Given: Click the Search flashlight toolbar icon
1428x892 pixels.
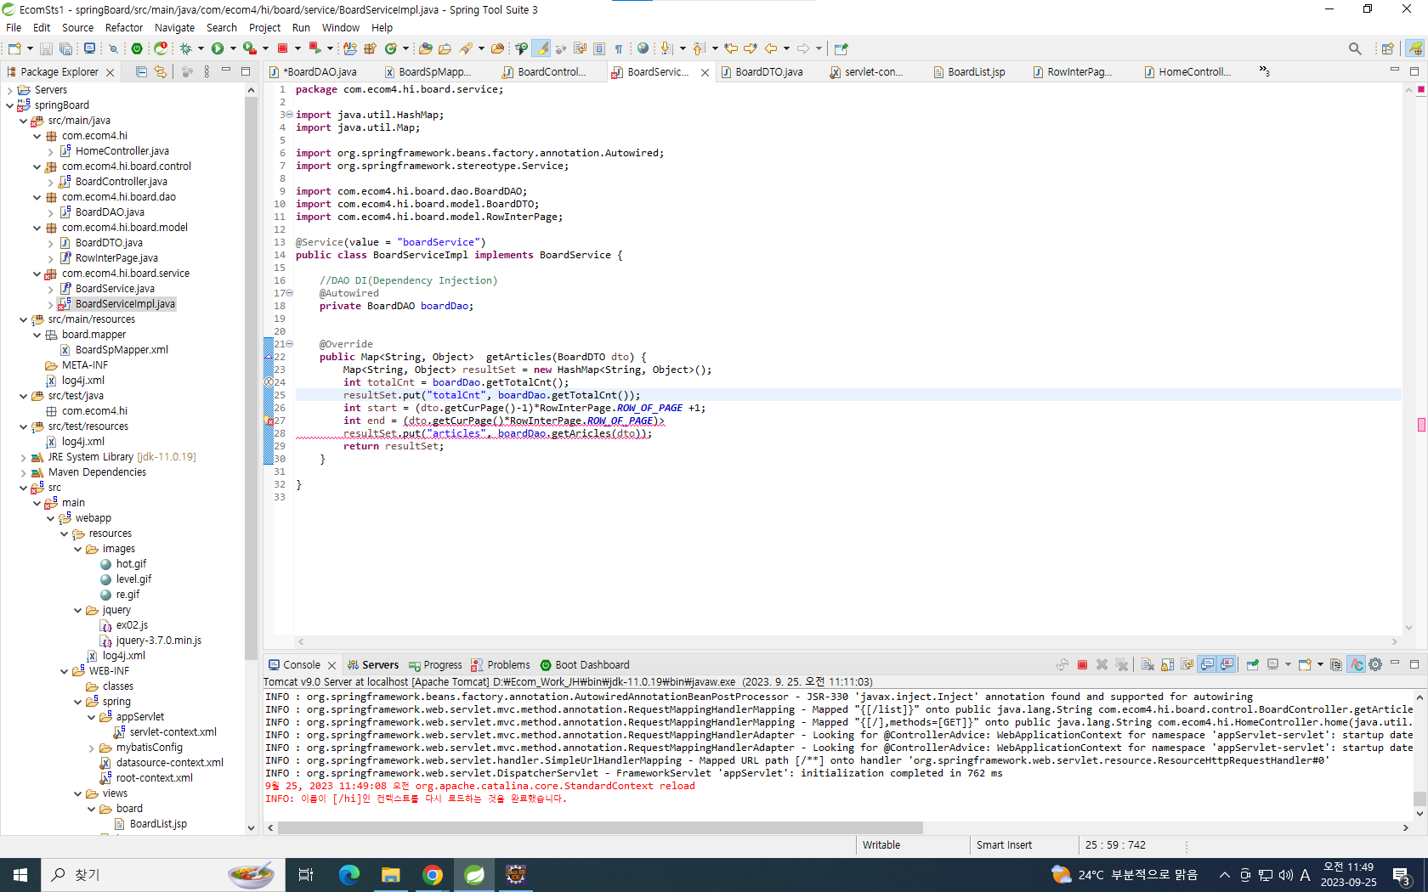Looking at the screenshot, I should [x=466, y=48].
